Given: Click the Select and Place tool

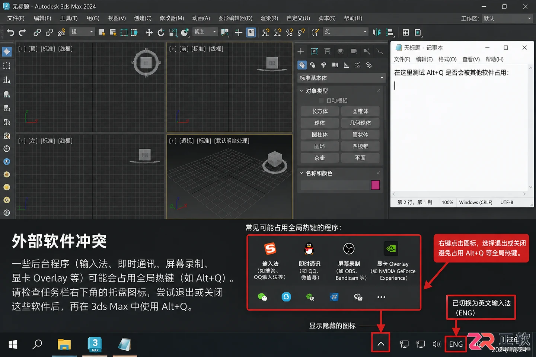Looking at the screenshot, I should click(x=185, y=32).
